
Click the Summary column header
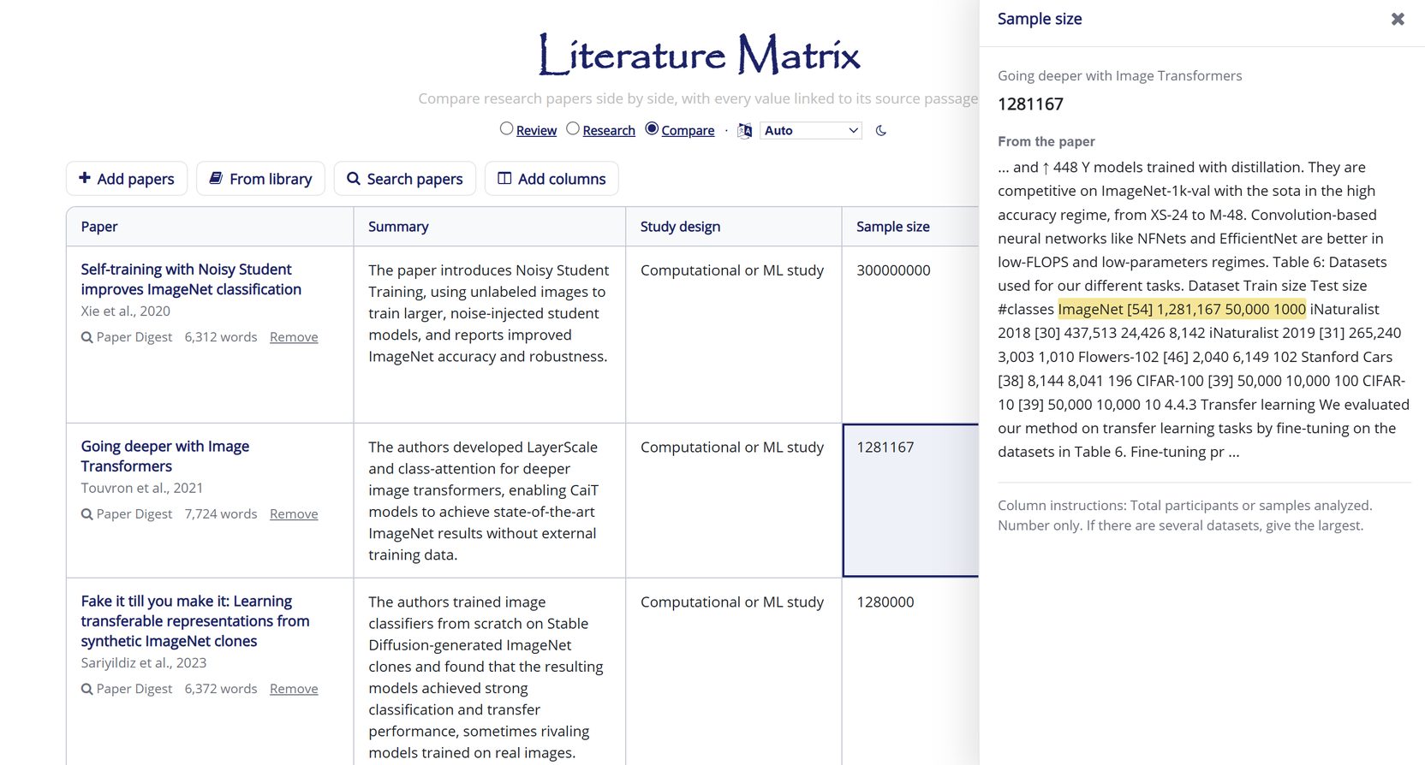(x=490, y=227)
